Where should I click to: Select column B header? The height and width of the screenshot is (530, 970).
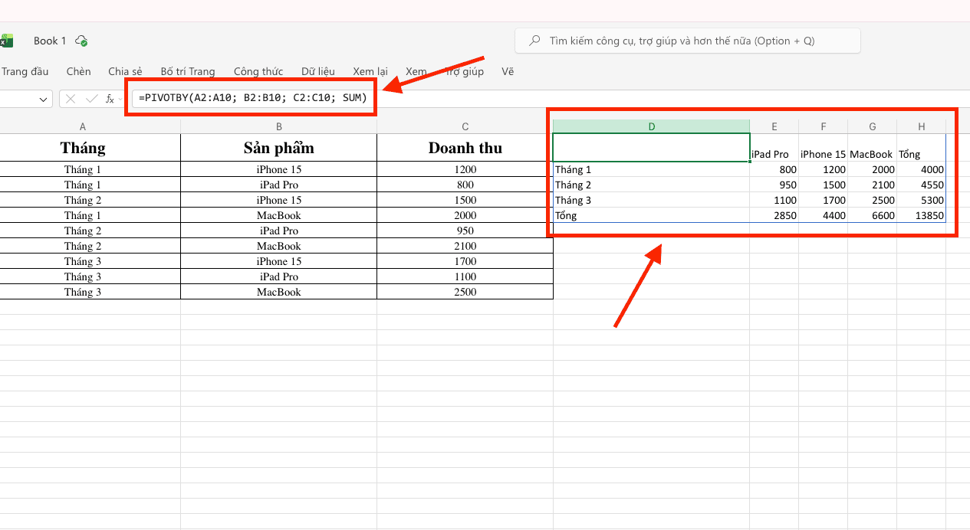[x=279, y=126]
